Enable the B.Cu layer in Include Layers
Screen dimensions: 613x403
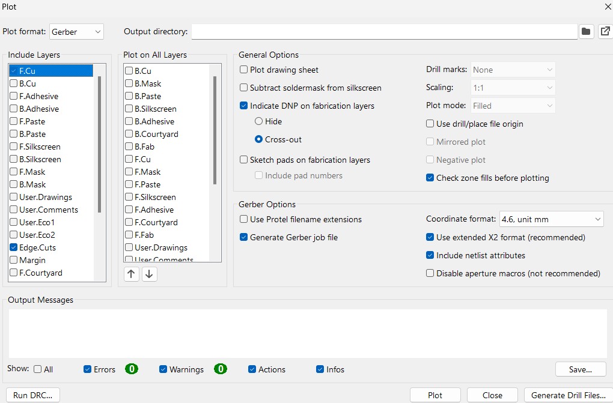(13, 83)
